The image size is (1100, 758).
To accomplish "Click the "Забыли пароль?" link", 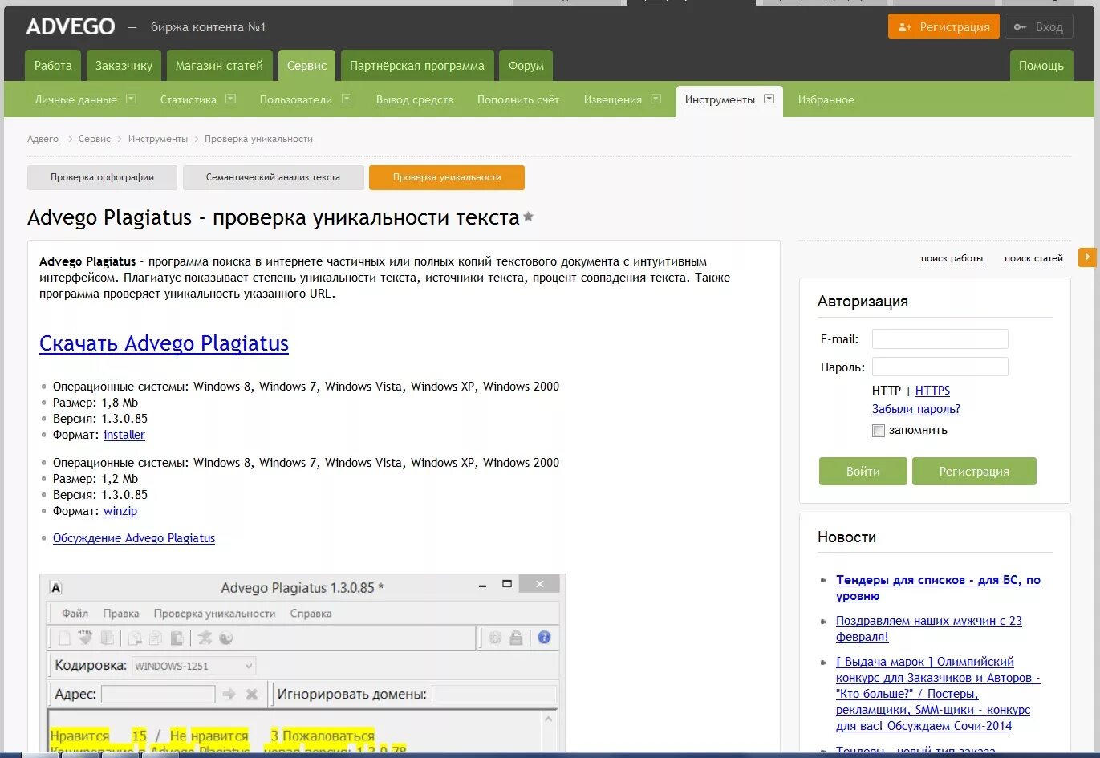I will 916,409.
